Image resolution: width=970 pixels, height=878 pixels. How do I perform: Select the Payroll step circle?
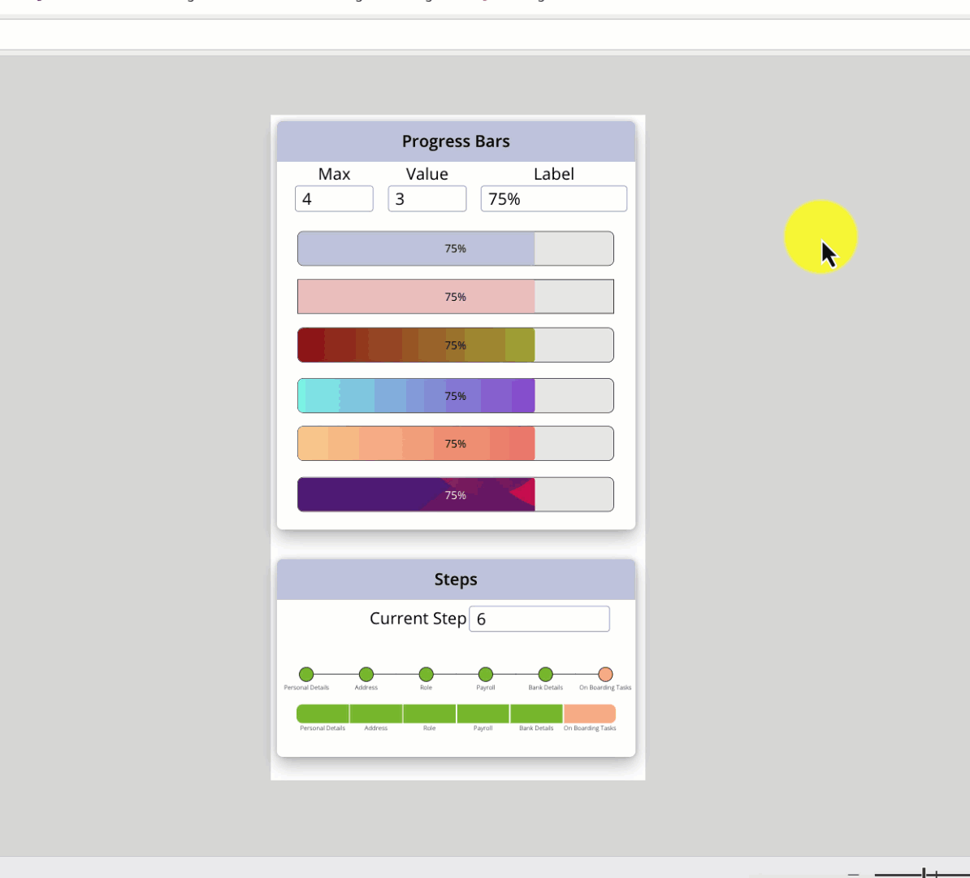(x=486, y=674)
